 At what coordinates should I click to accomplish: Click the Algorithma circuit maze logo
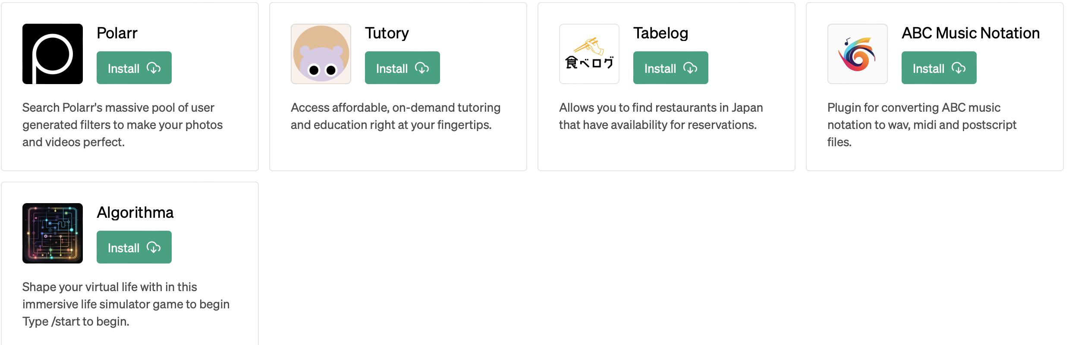(x=53, y=233)
